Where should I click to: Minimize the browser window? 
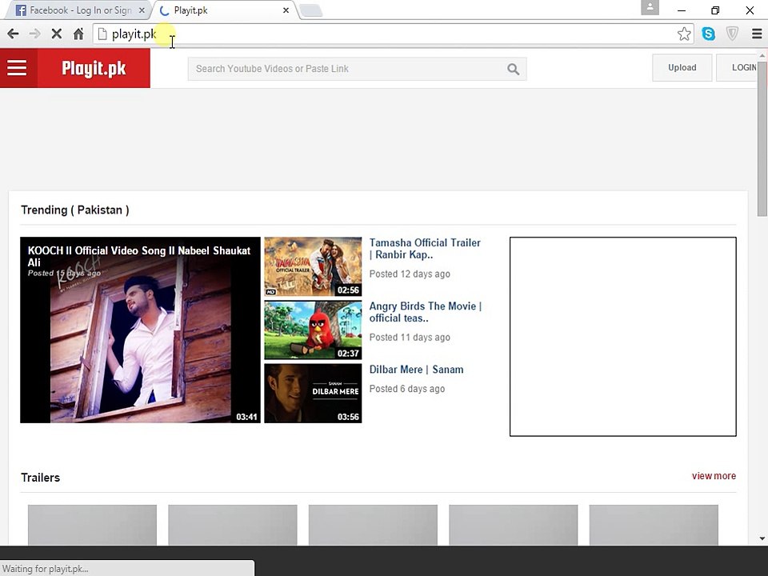[x=682, y=10]
